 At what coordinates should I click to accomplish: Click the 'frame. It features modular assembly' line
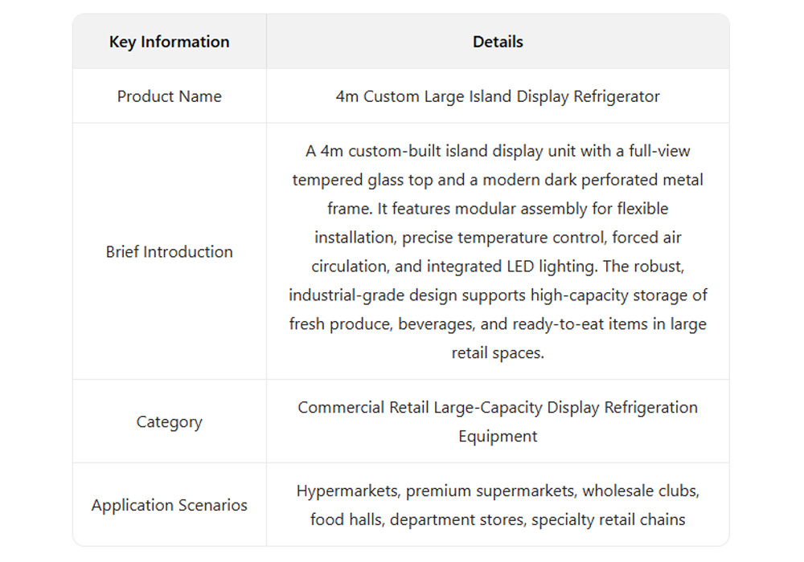tap(498, 209)
